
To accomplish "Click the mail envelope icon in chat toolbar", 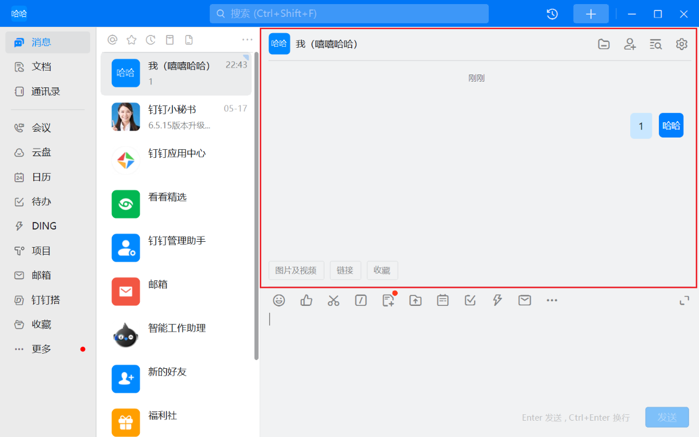I will pos(525,300).
